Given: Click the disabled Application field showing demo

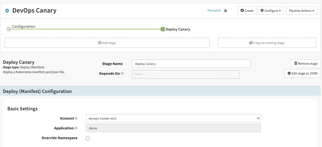Looking at the screenshot, I should 173,128.
